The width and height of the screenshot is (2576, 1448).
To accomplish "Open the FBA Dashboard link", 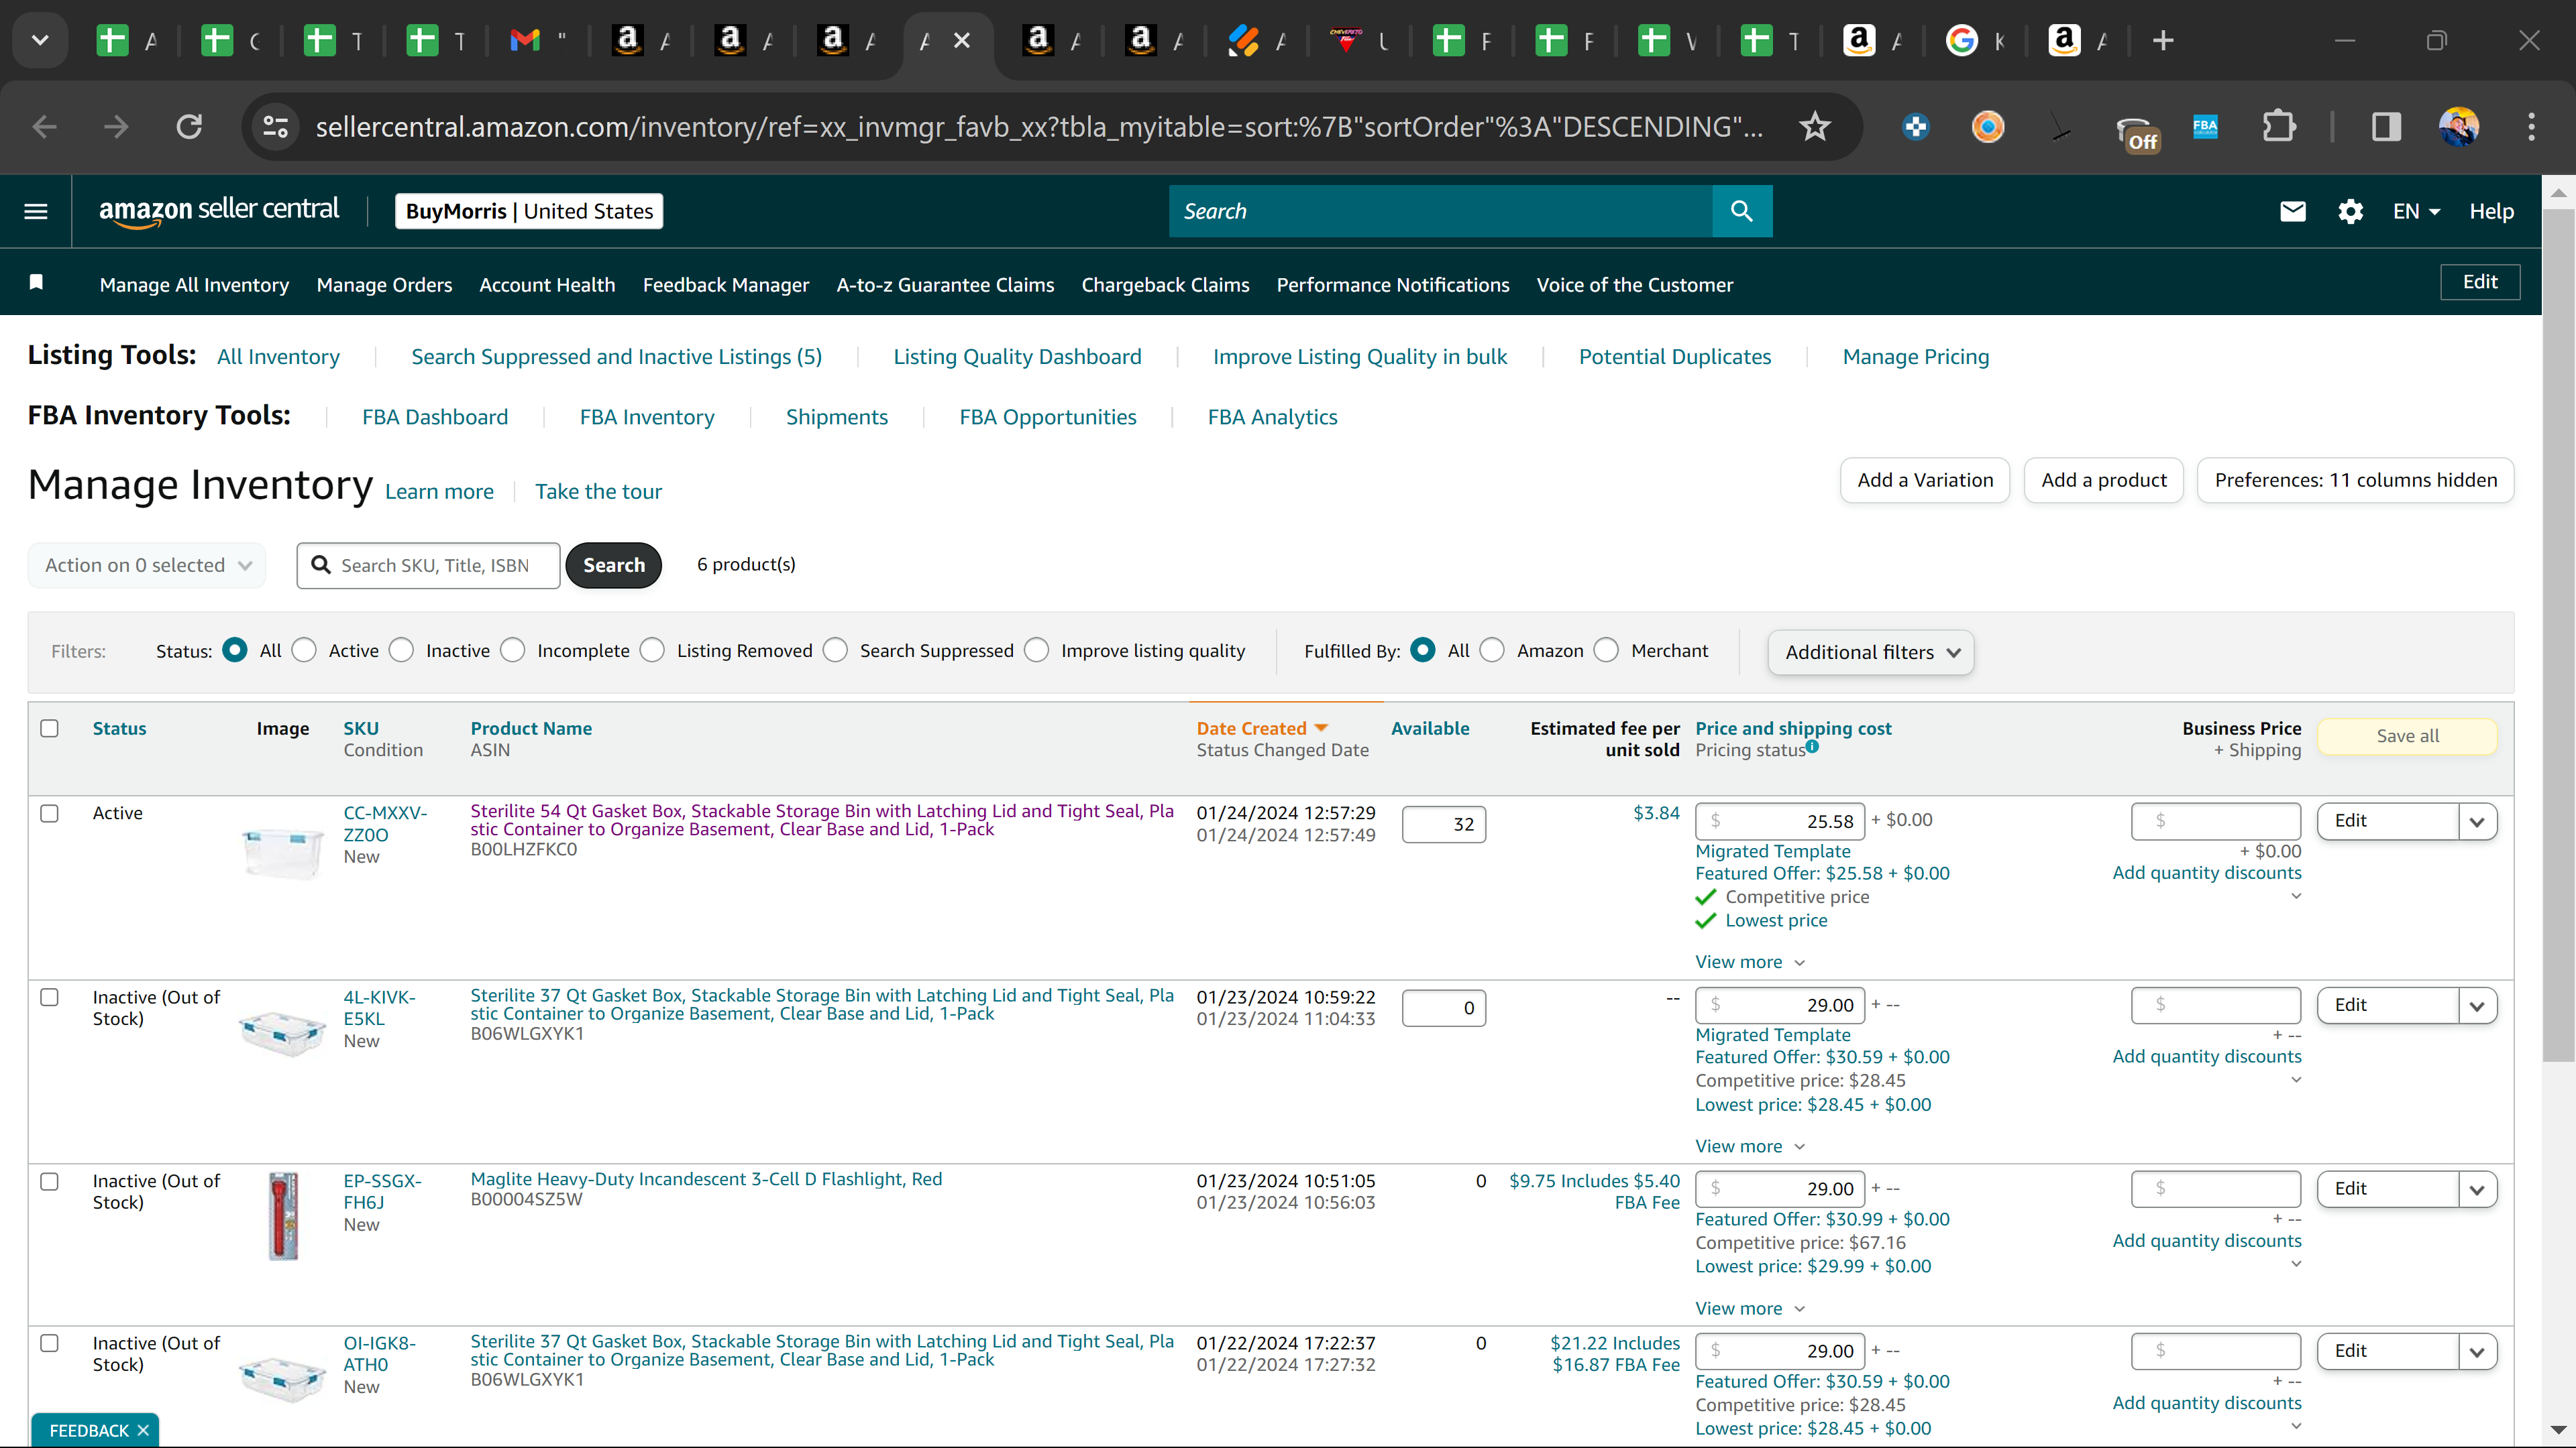I will click(x=435, y=417).
